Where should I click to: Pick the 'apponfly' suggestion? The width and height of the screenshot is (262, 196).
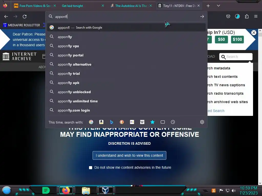pyautogui.click(x=126, y=37)
